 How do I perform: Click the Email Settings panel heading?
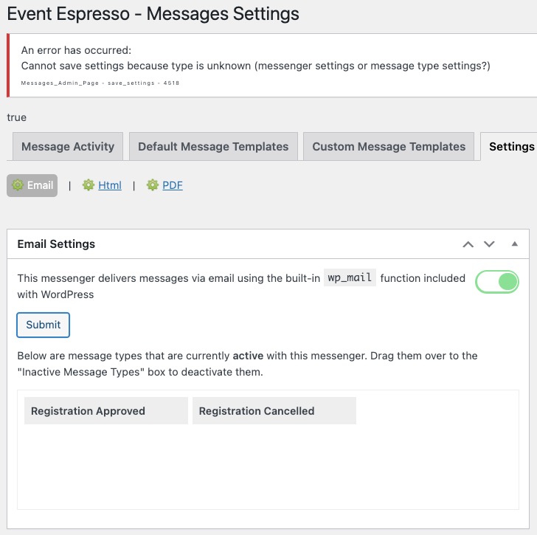tap(56, 244)
